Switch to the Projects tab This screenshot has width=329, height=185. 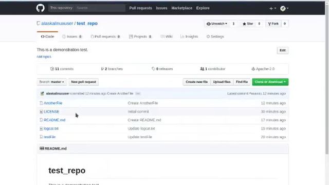140,36
